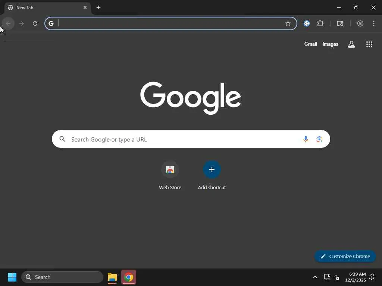Image resolution: width=382 pixels, height=286 pixels.
Task: Open a new tab with the plus button
Action: pos(98,7)
